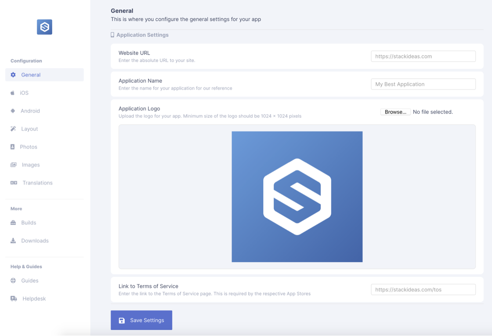Viewport: 492px width, 336px height.
Task: Click the 'More' sidebar heading
Action: (16, 208)
